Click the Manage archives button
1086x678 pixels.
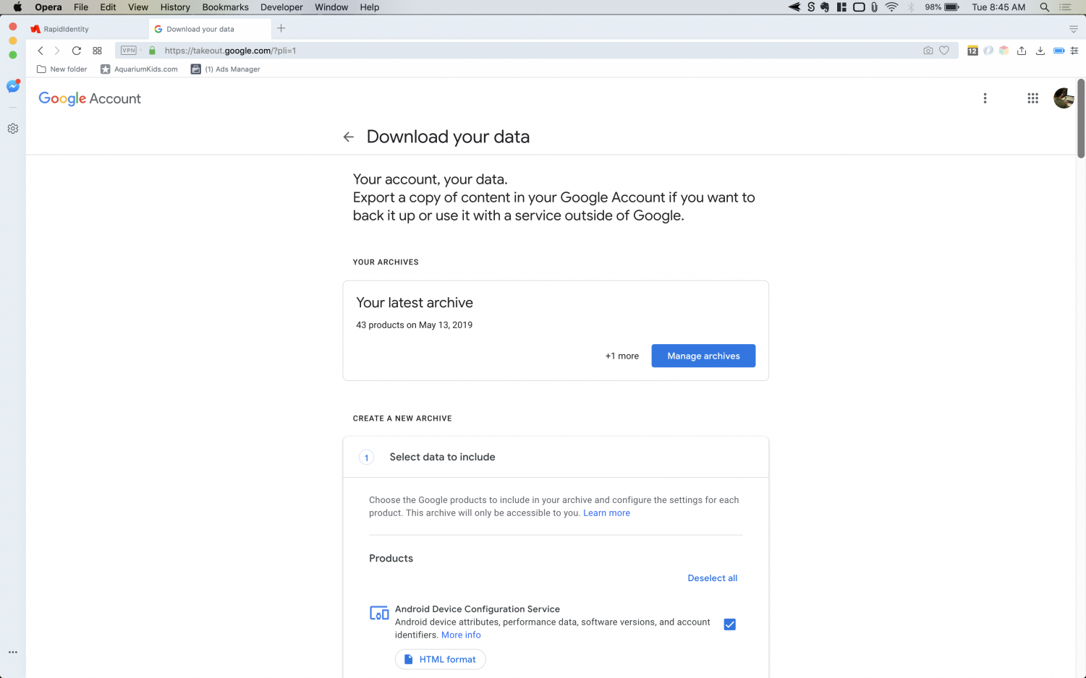pos(703,356)
